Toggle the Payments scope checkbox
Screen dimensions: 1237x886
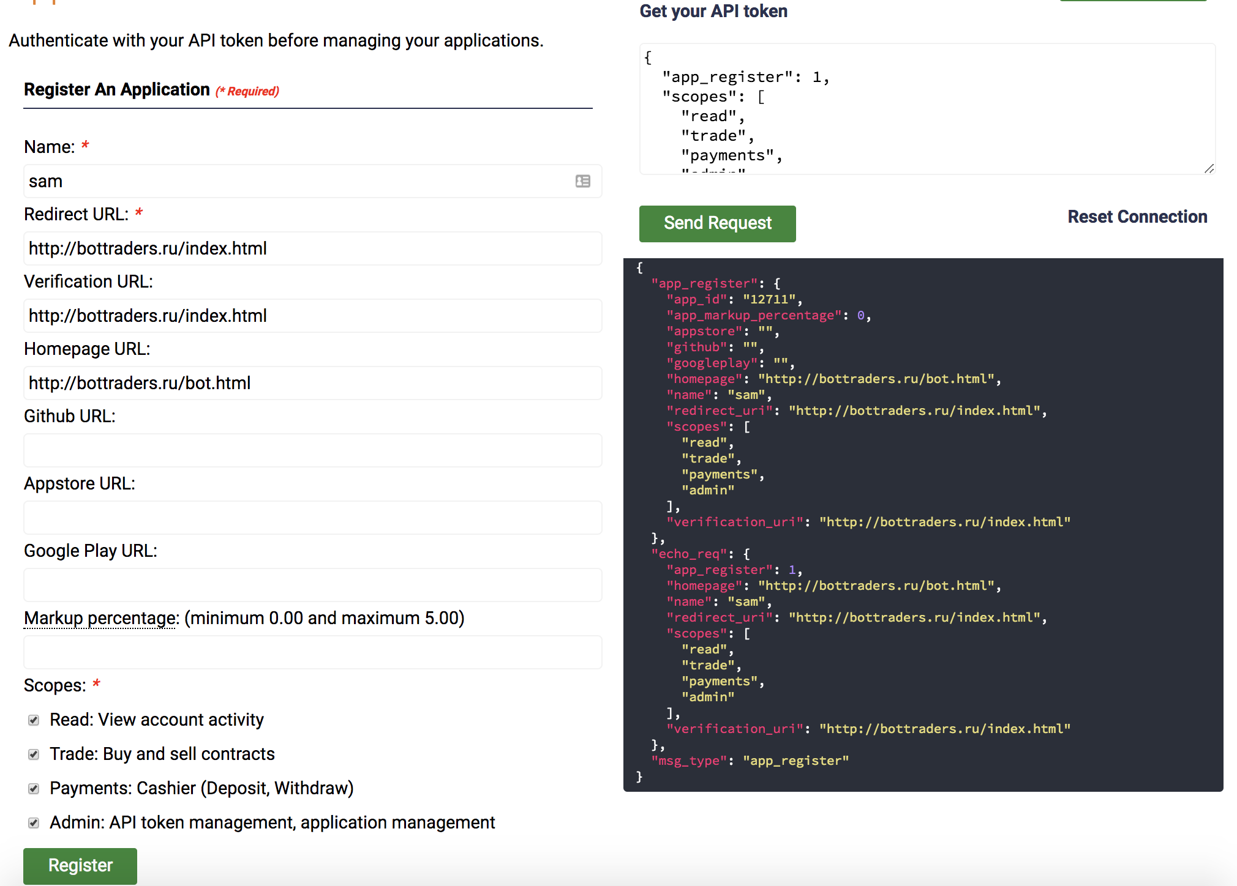(x=34, y=789)
